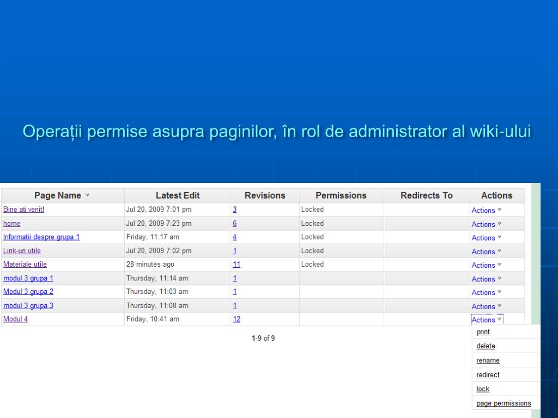View 6 revisions of home page
Image resolution: width=558 pixels, height=418 pixels.
[x=234, y=224]
